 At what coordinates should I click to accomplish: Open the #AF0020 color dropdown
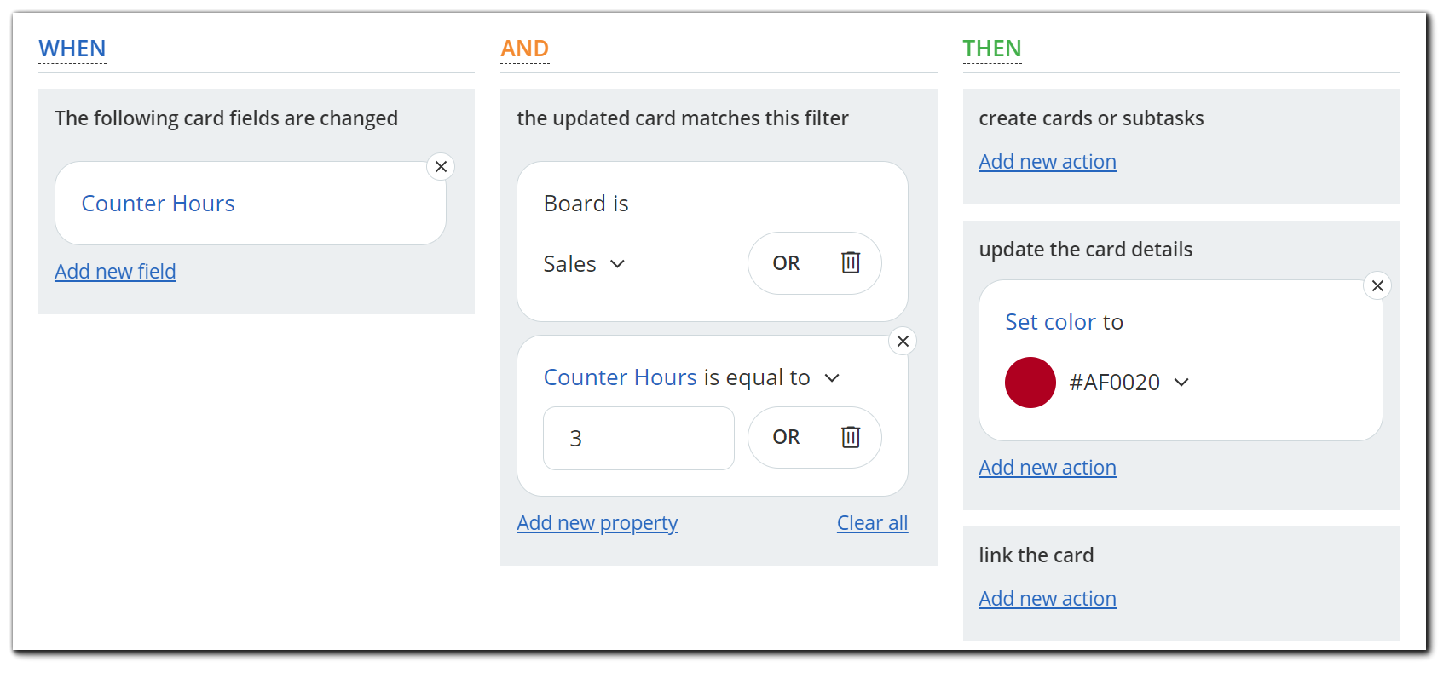coord(1129,383)
